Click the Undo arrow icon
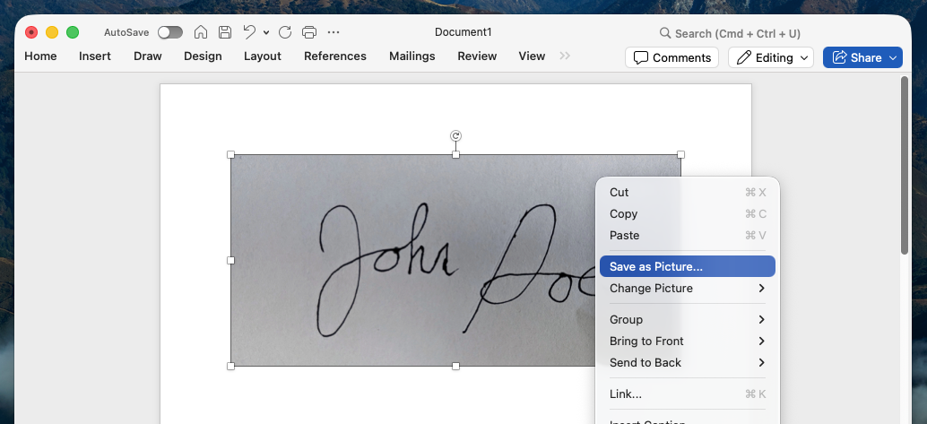Image resolution: width=927 pixels, height=424 pixels. pyautogui.click(x=249, y=32)
